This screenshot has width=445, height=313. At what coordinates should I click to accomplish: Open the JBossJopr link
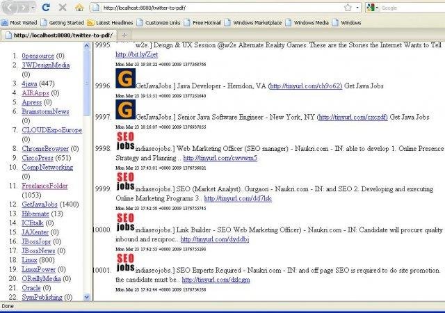tap(36, 241)
